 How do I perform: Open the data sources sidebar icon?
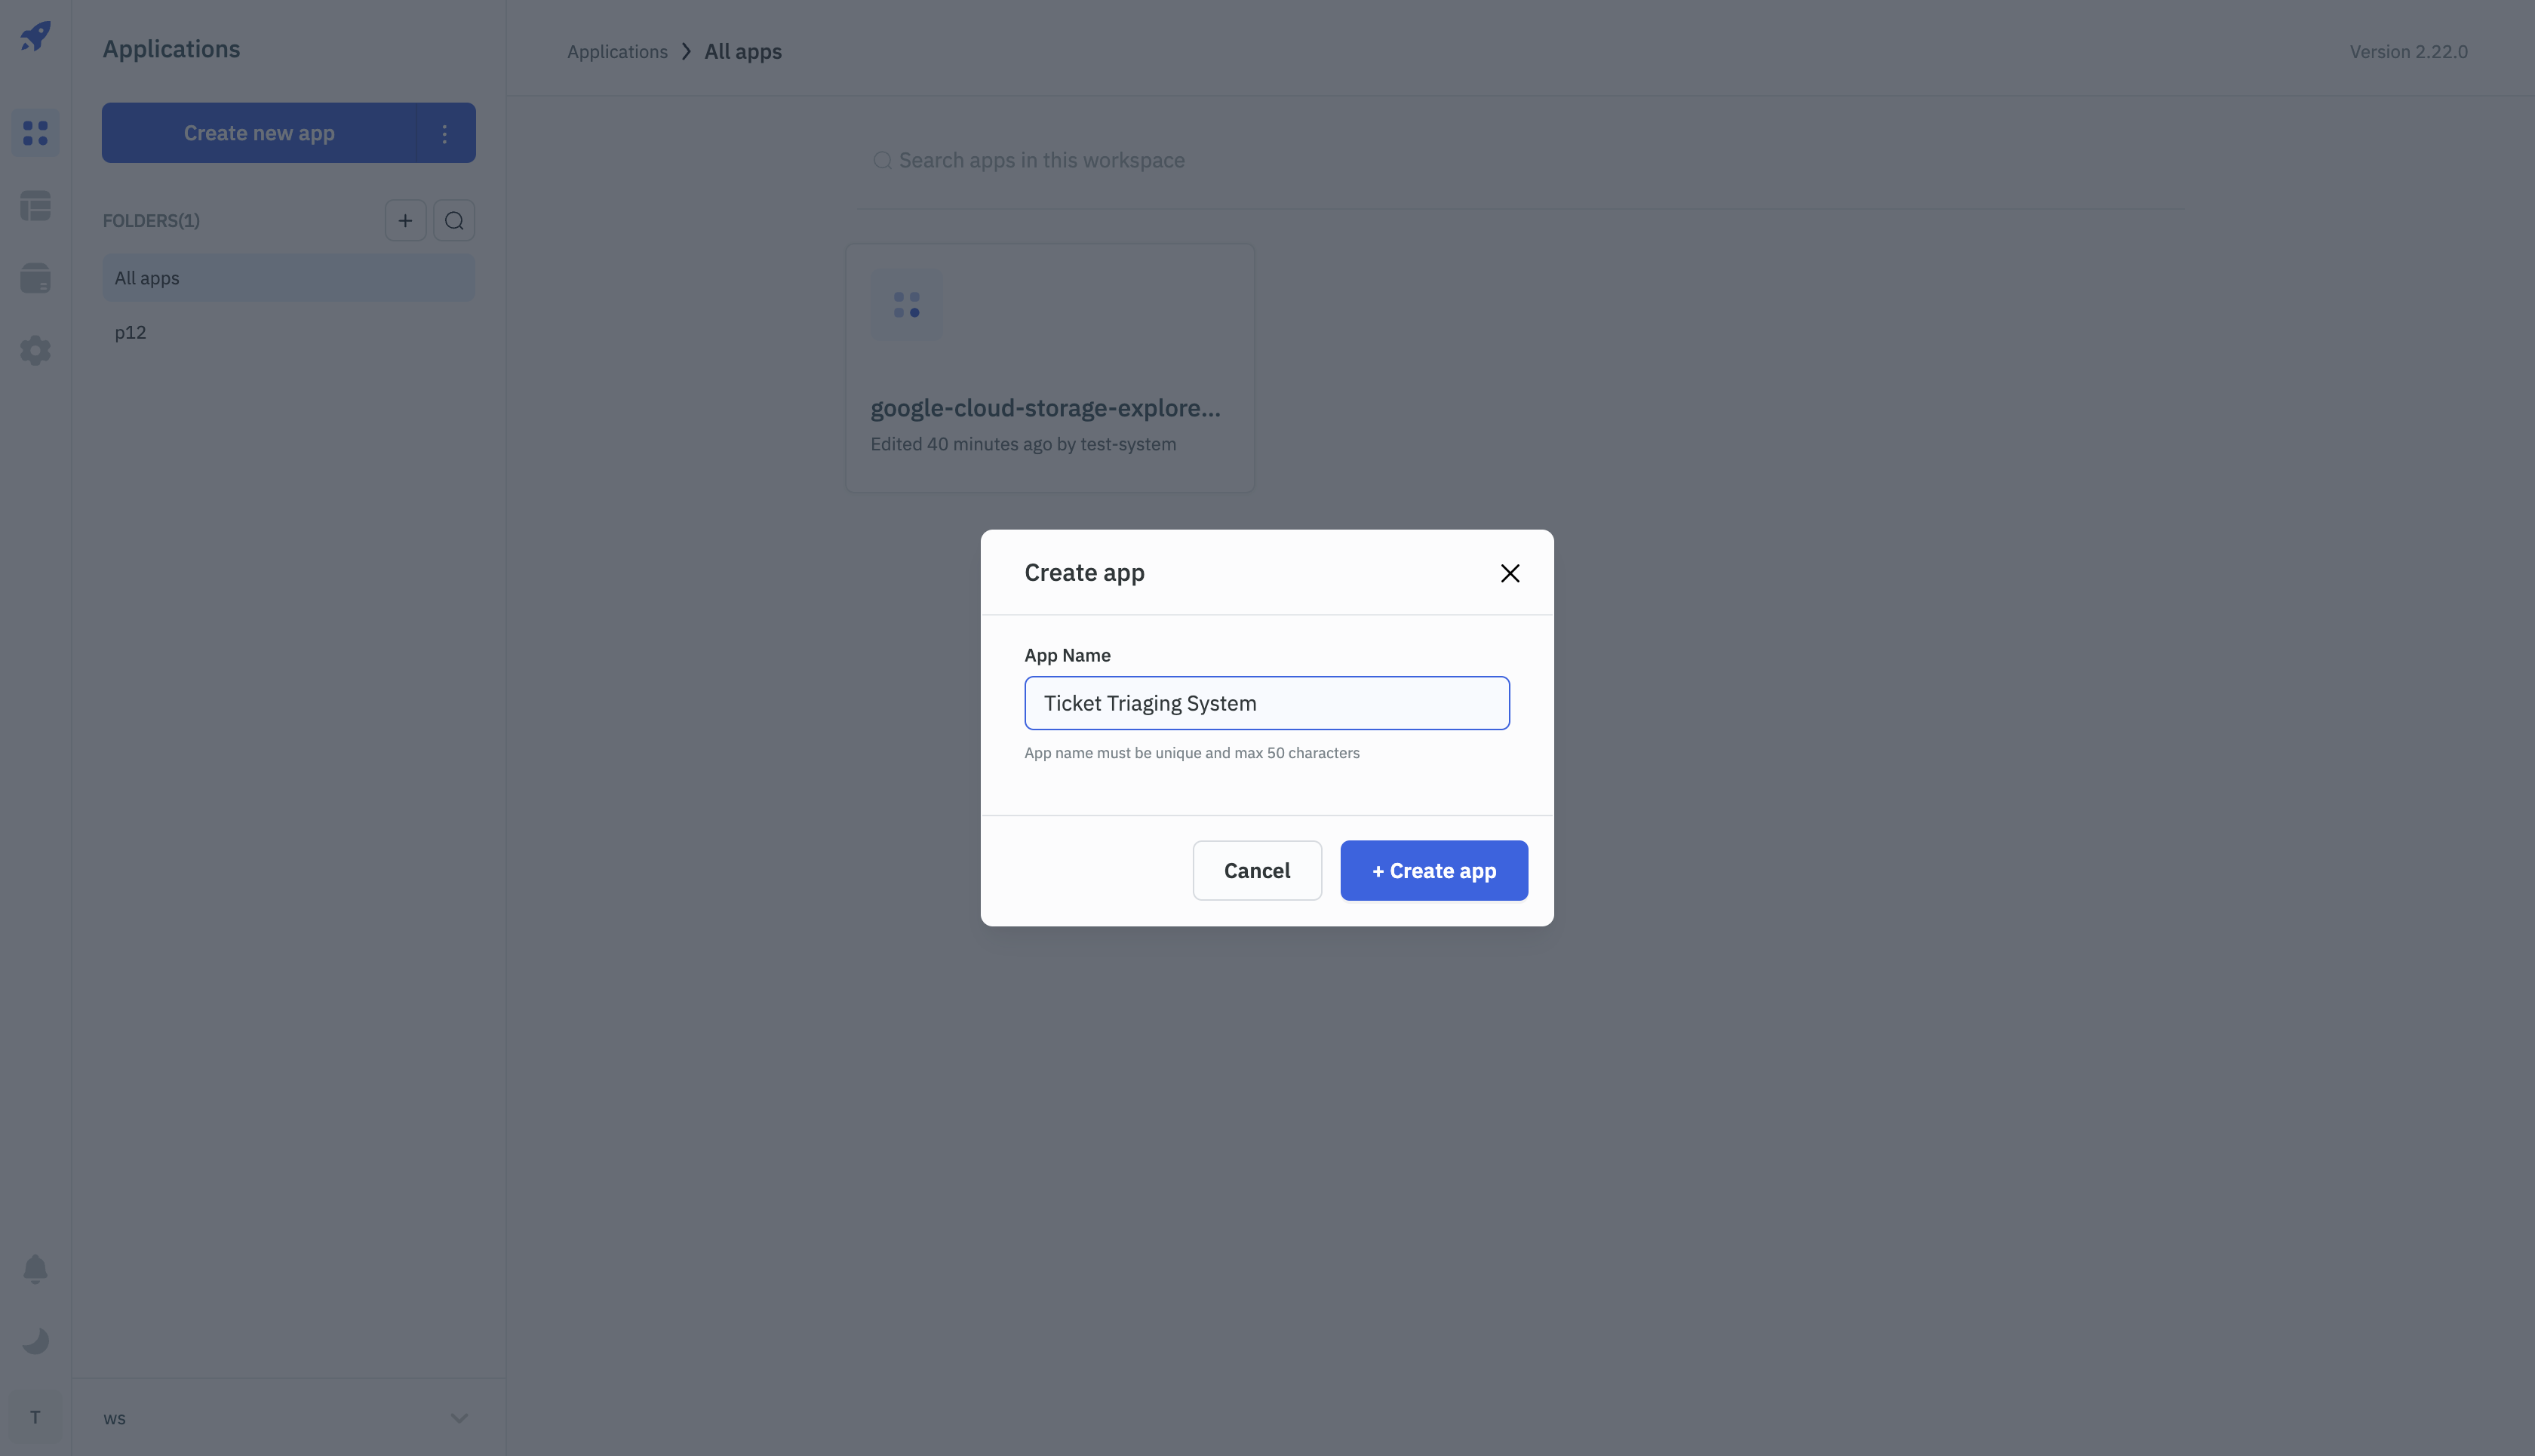[x=35, y=278]
